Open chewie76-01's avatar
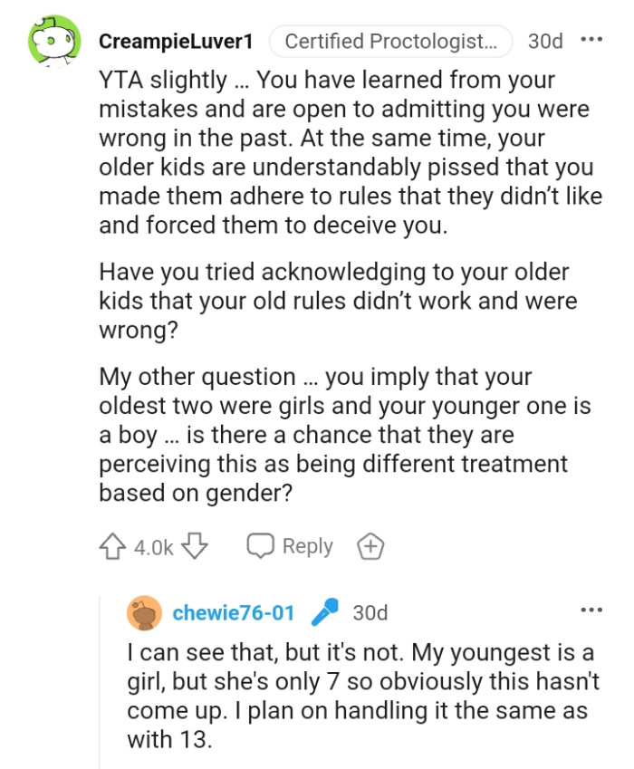This screenshot has width=634, height=769. [x=142, y=611]
